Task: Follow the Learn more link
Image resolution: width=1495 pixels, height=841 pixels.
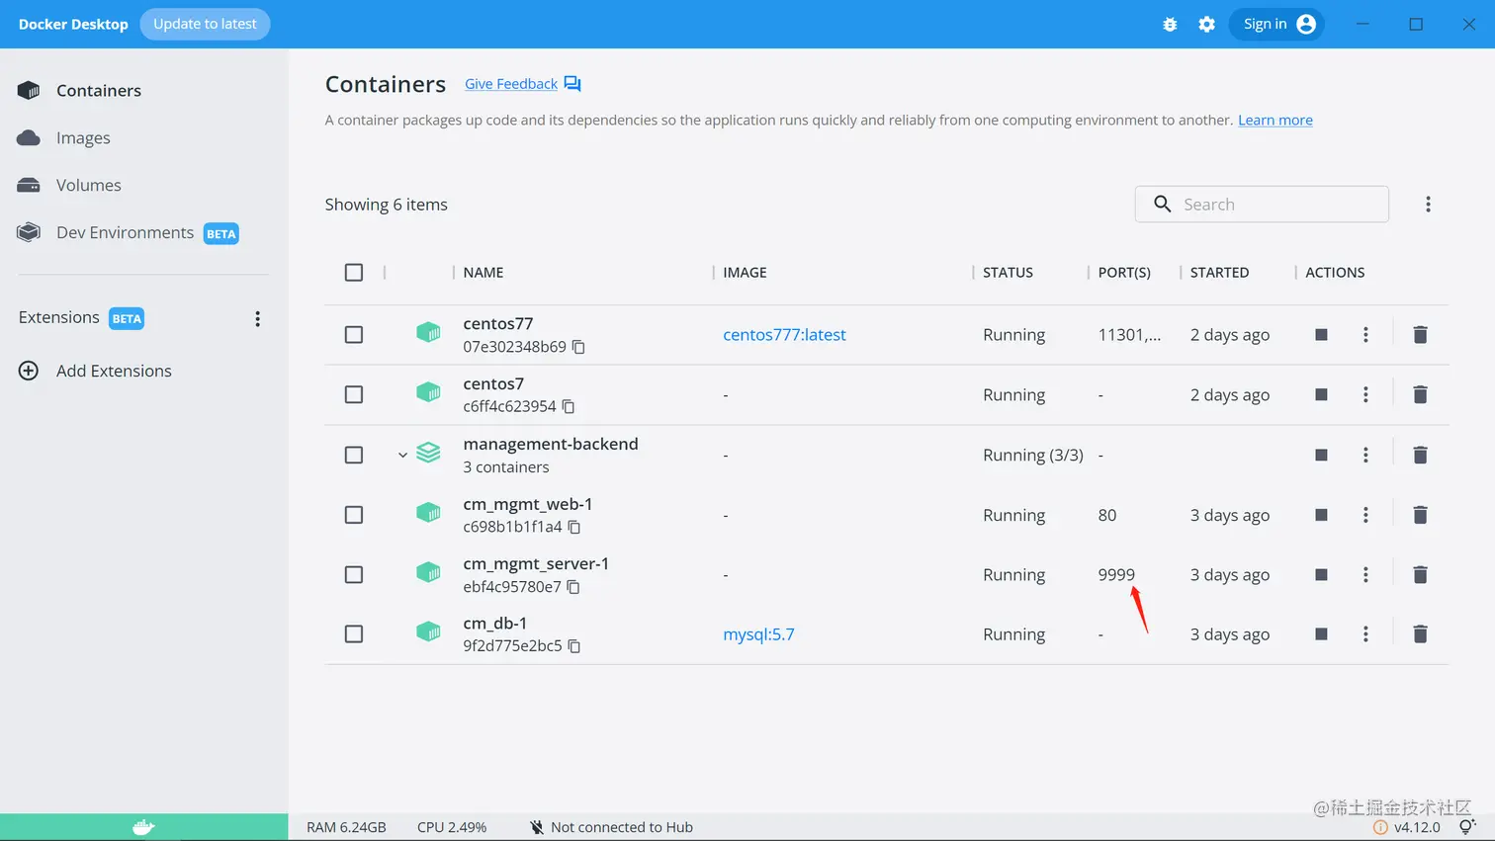Action: tap(1275, 121)
